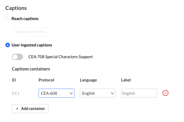This screenshot has height=122, width=184.
Task: Click the Reach captions label text
Action: (25, 19)
